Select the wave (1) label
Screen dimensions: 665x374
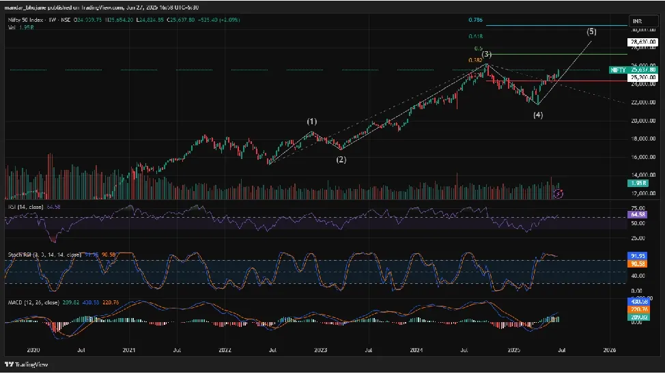click(312, 121)
